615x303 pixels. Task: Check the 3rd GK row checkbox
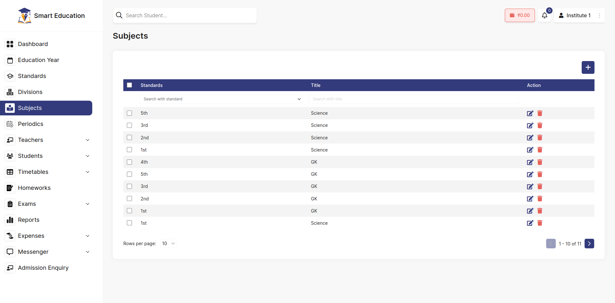coord(129,186)
